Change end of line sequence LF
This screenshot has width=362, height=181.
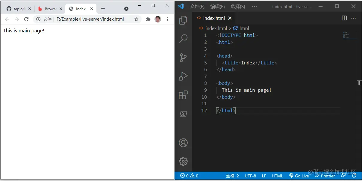pyautogui.click(x=264, y=176)
